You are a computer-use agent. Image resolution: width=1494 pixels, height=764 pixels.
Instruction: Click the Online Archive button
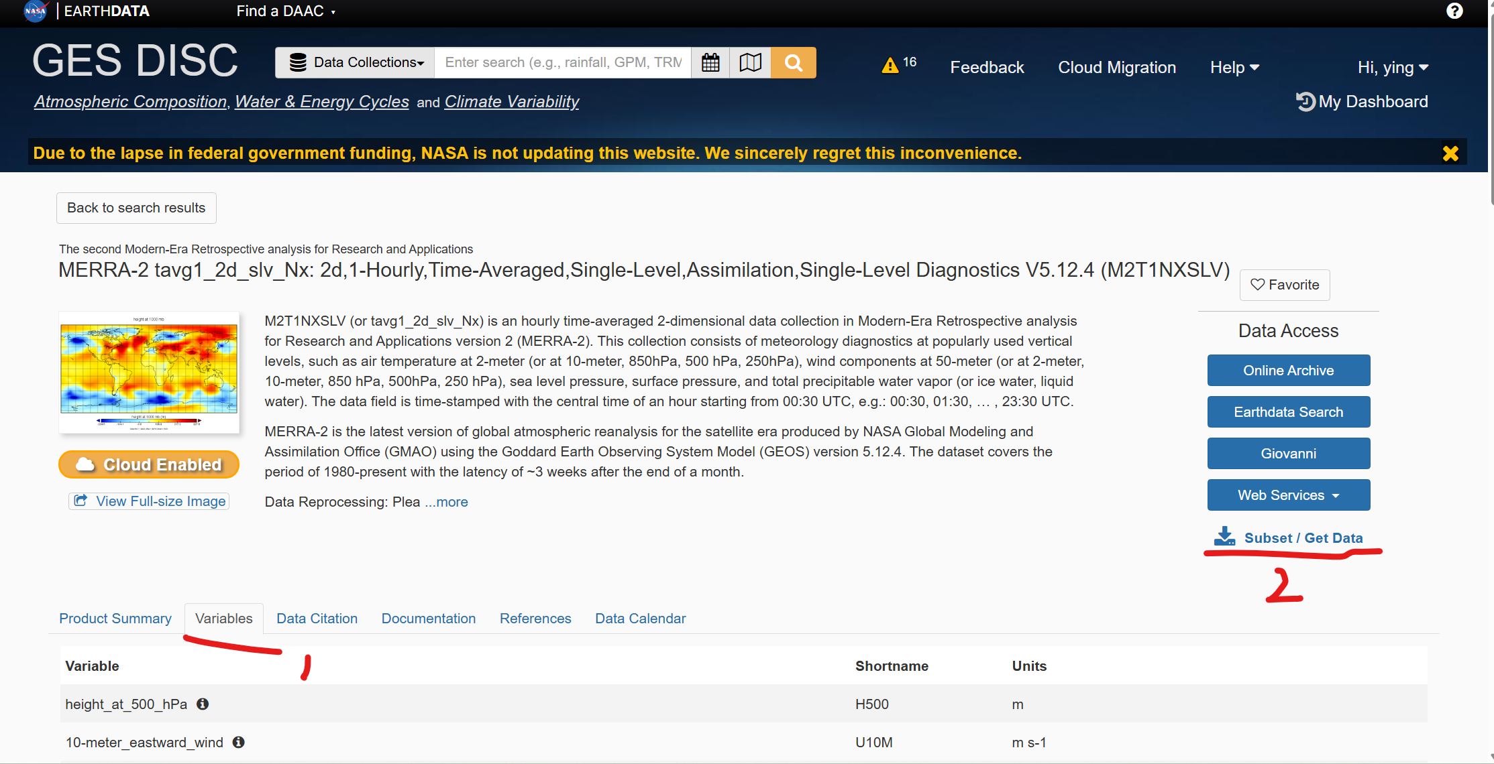(x=1288, y=371)
